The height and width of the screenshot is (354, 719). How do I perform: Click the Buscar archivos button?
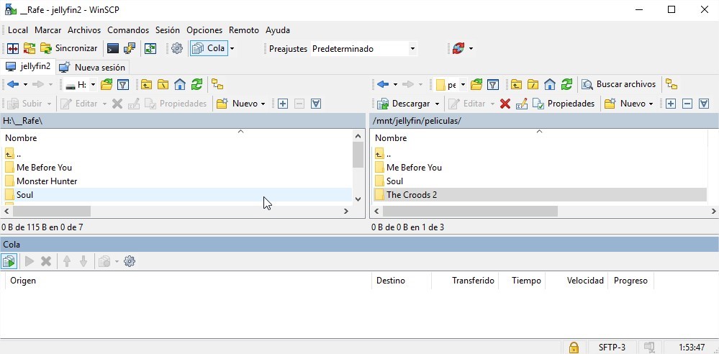618,84
